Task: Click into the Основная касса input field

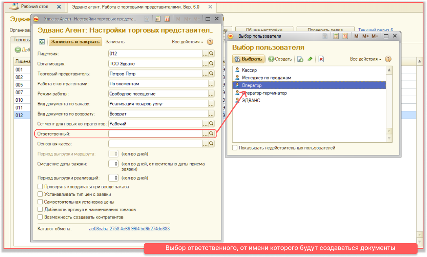Action: [x=155, y=144]
